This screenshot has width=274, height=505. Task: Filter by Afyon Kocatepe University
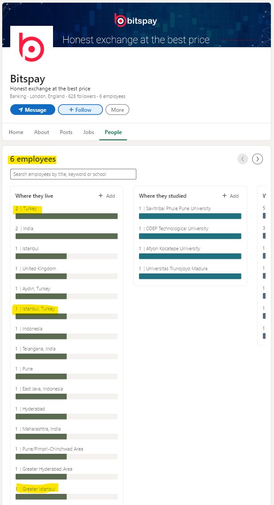(190, 252)
